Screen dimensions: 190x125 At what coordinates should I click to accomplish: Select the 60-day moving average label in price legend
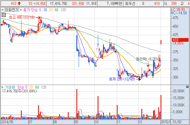click(x=56, y=10)
